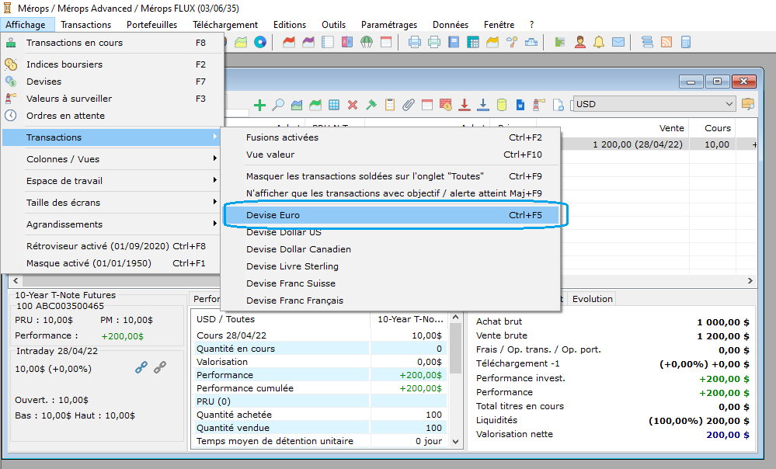776x469 pixels.
Task: Select Devise Franc Suisse
Action: (391, 283)
